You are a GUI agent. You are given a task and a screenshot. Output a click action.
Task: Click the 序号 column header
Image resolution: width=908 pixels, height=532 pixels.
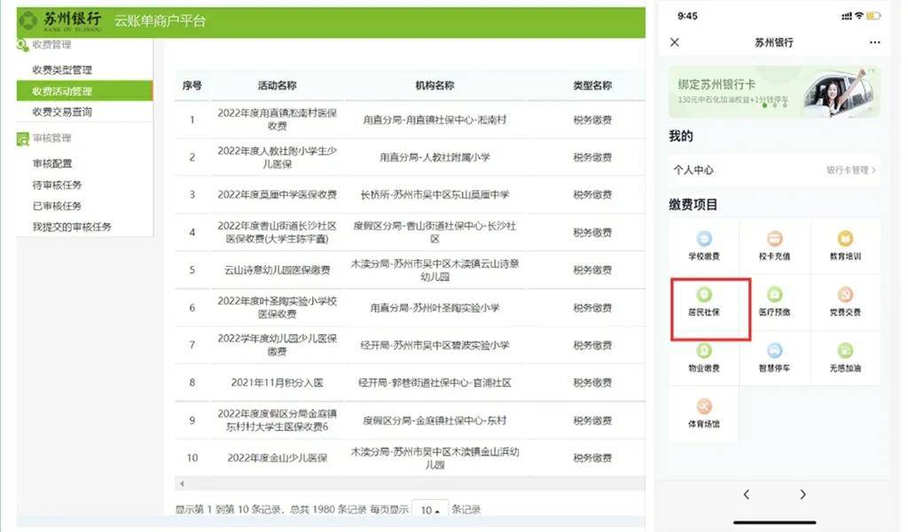click(192, 86)
